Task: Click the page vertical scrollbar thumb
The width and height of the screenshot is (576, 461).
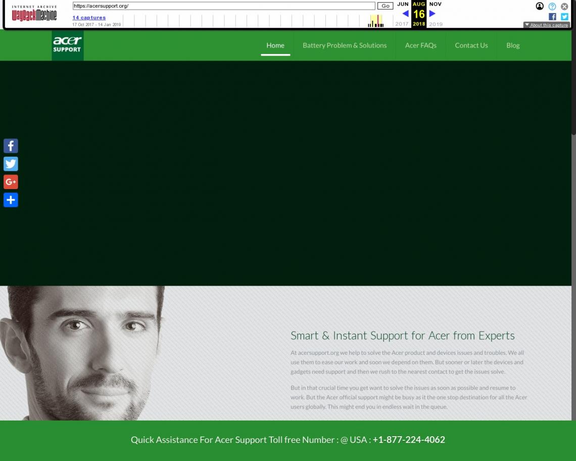Action: point(573,83)
